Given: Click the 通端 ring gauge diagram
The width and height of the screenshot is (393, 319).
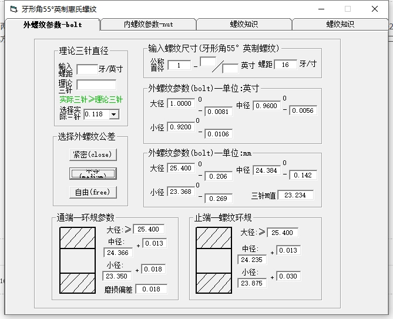Looking at the screenshot, I should click(x=78, y=260).
